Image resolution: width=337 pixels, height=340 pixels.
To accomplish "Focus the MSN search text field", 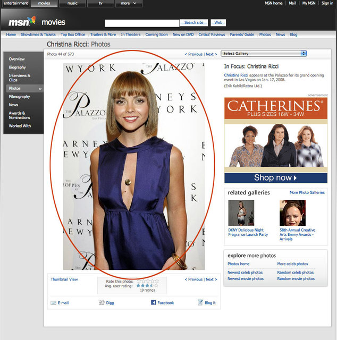I will [x=142, y=23].
